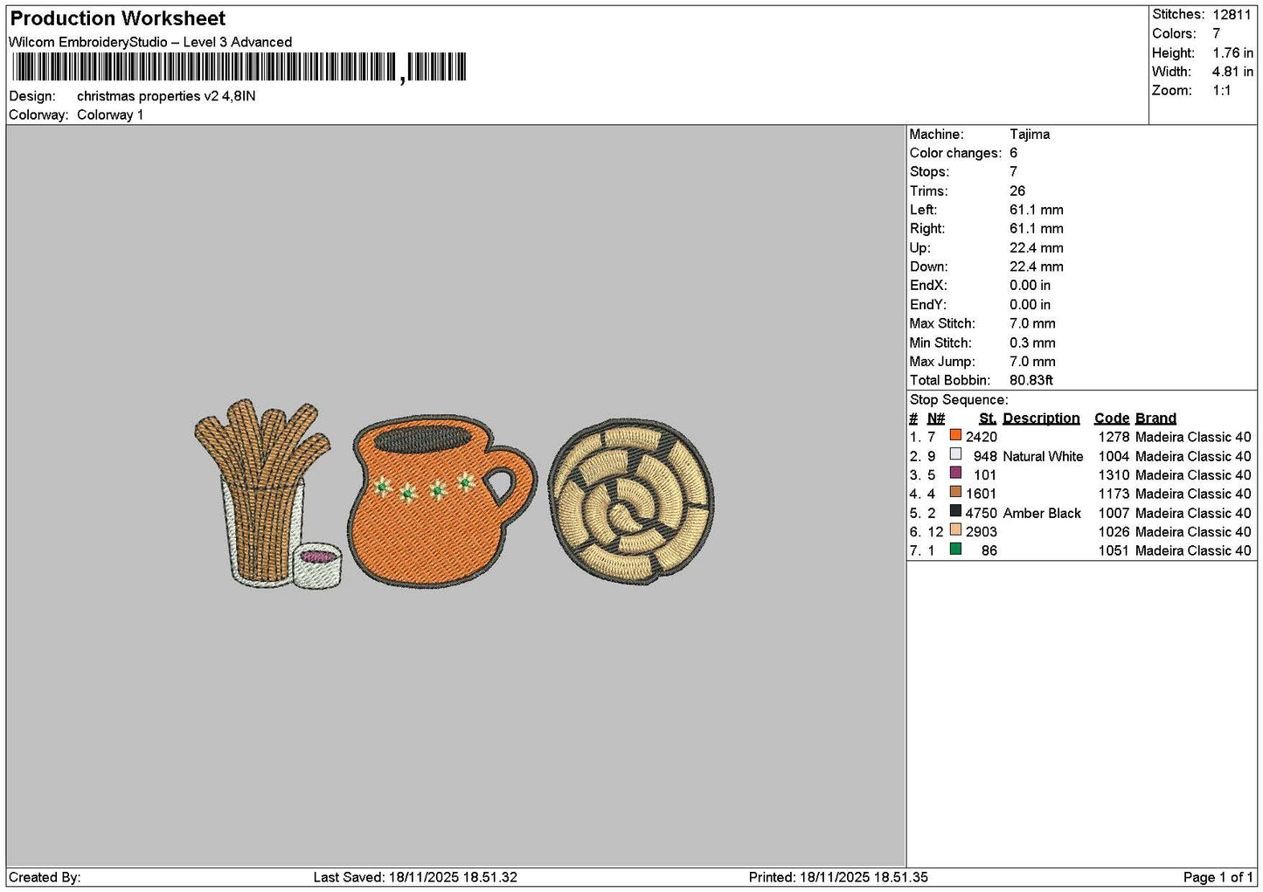Click the Production Worksheet title
The image size is (1263, 892).
[118, 18]
